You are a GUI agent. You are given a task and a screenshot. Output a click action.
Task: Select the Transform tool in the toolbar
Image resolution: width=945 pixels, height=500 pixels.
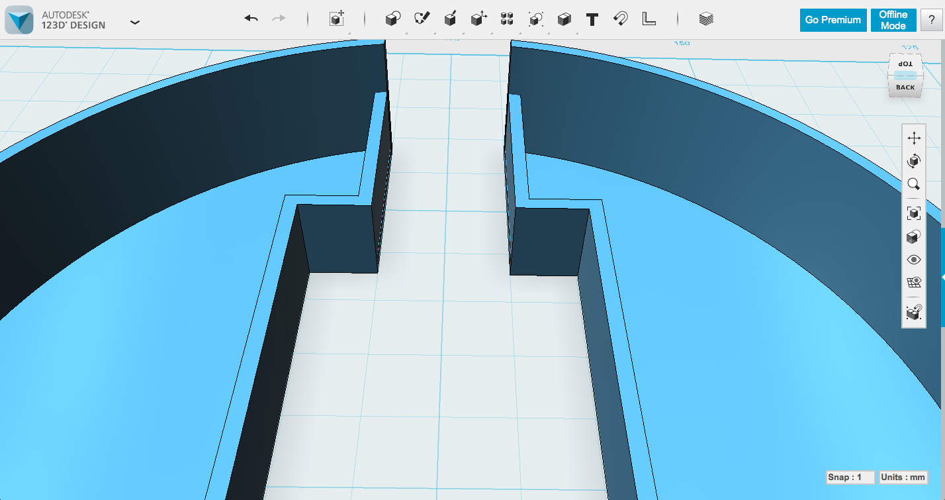(x=336, y=19)
